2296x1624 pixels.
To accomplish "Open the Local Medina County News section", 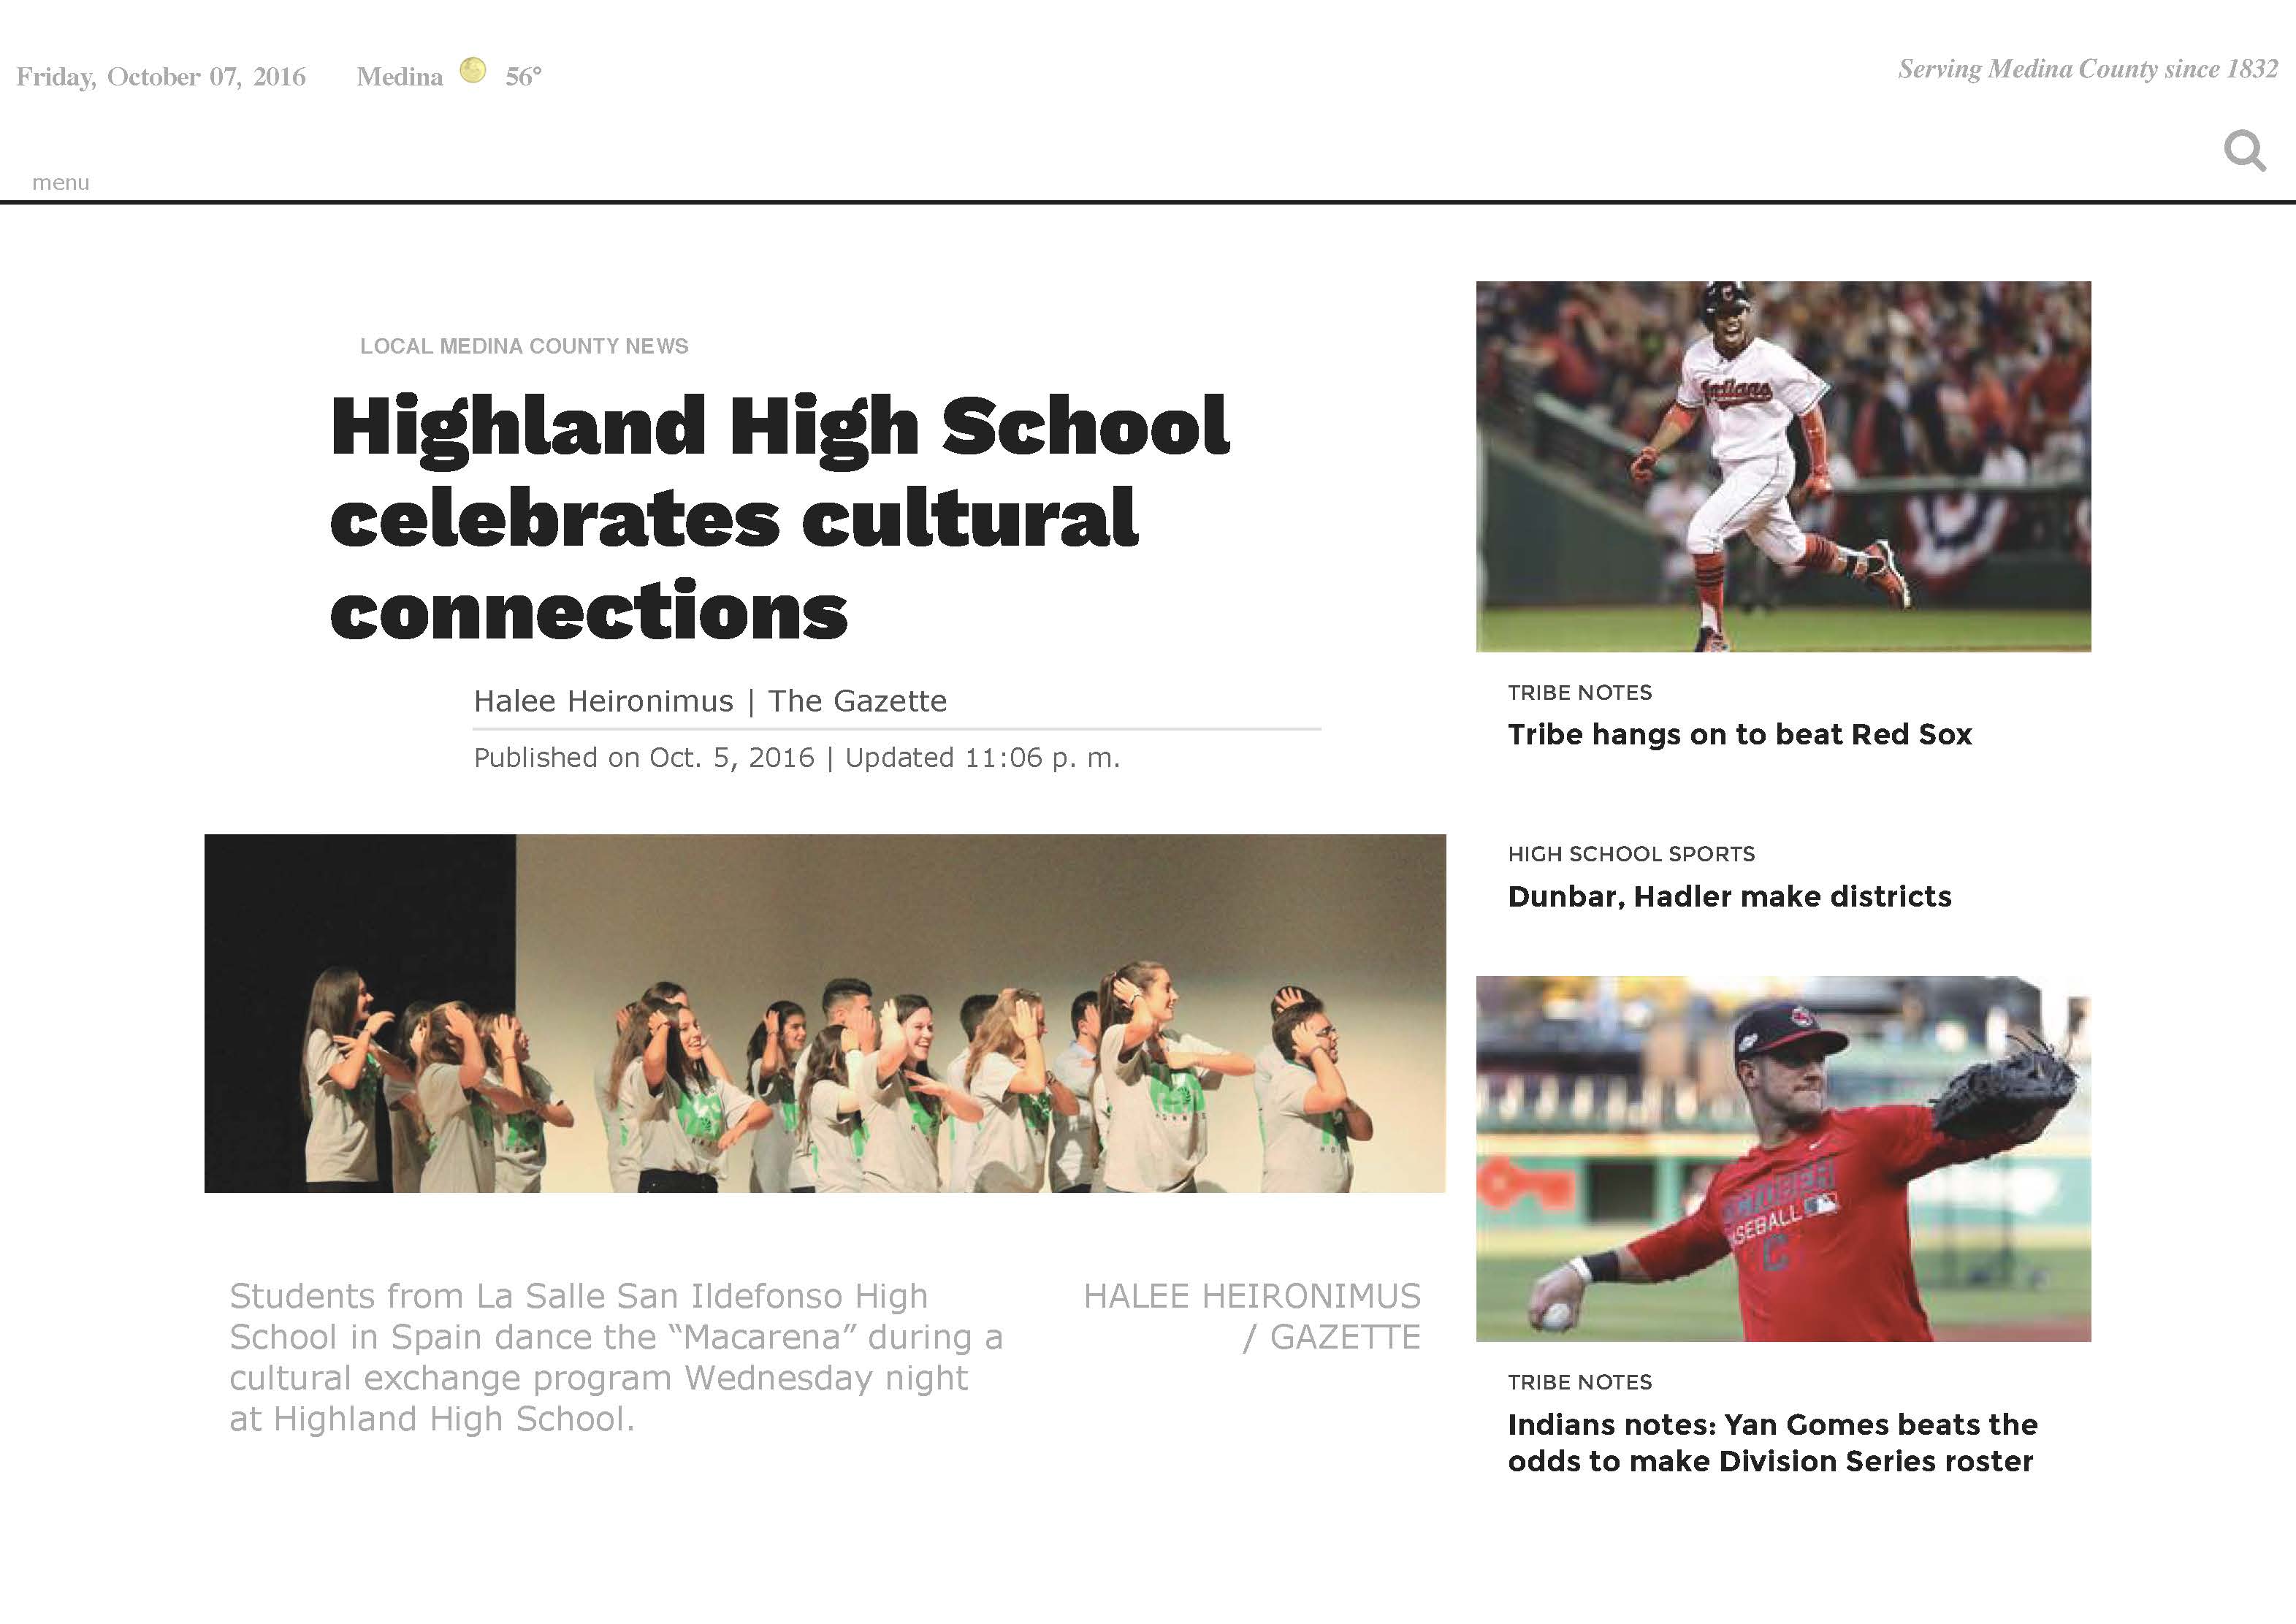I will click(x=524, y=346).
